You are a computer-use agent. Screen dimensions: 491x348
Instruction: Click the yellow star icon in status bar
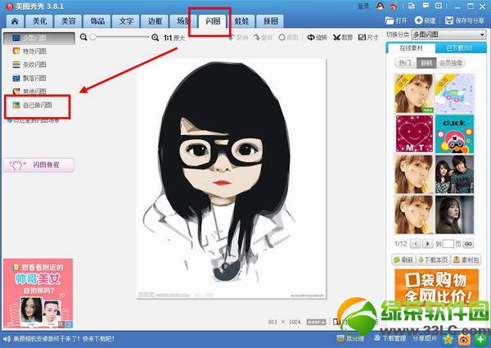click(448, 339)
